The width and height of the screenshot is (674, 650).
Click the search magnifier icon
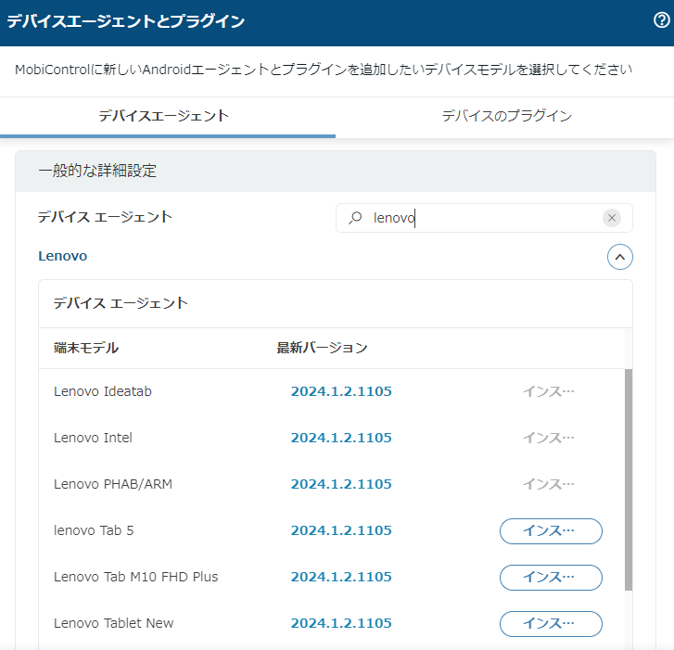[x=355, y=218]
